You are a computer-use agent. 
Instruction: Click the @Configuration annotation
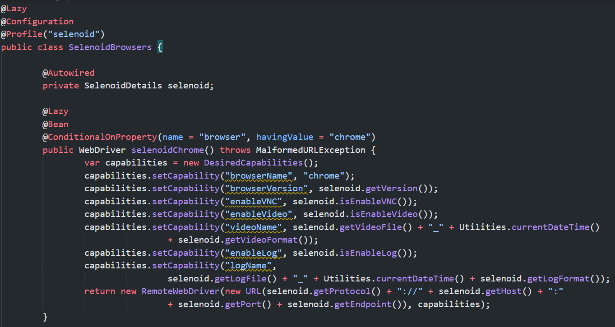click(37, 21)
